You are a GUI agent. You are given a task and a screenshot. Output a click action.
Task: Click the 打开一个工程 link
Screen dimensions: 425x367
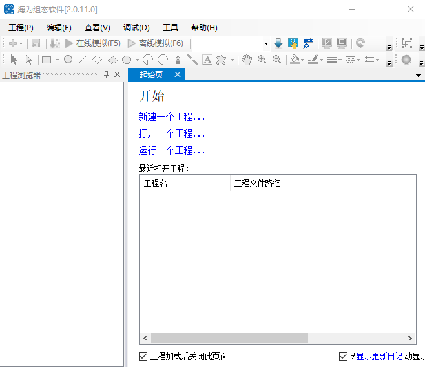pos(171,133)
